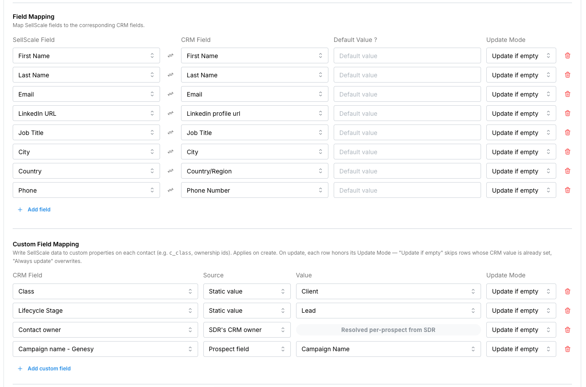Viewport: 586px width, 387px height.
Task: Open CRM Field dropdown showing Phone Number
Action: [x=255, y=190]
